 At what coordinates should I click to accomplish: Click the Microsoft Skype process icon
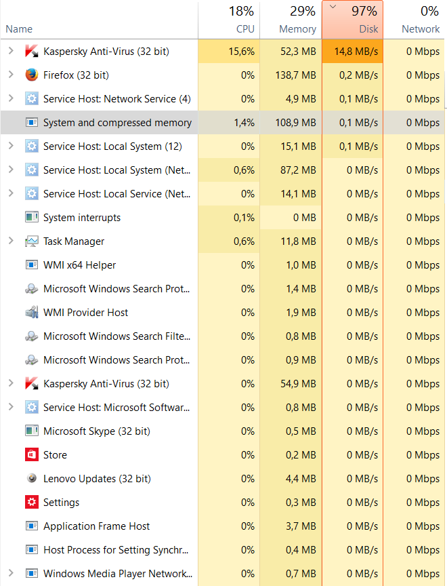[x=32, y=431]
